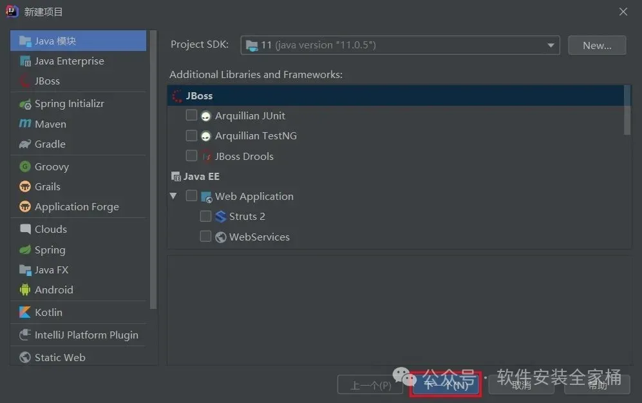The height and width of the screenshot is (403, 642).
Task: Enable the Arquillian JUnit checkbox
Action: click(191, 115)
